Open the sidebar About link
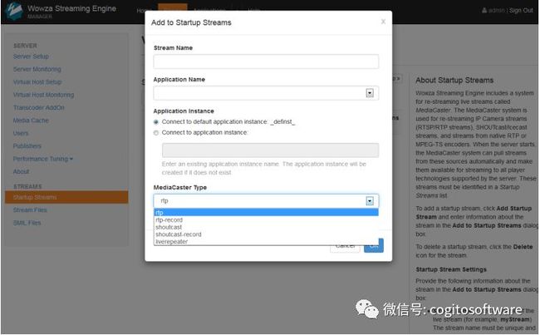Viewport: 540px width, 335px height. [21, 171]
